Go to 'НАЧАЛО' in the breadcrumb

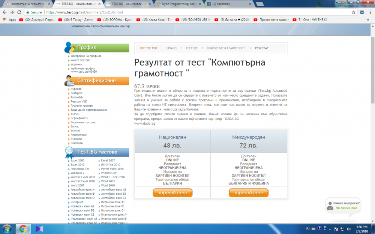click(171, 48)
